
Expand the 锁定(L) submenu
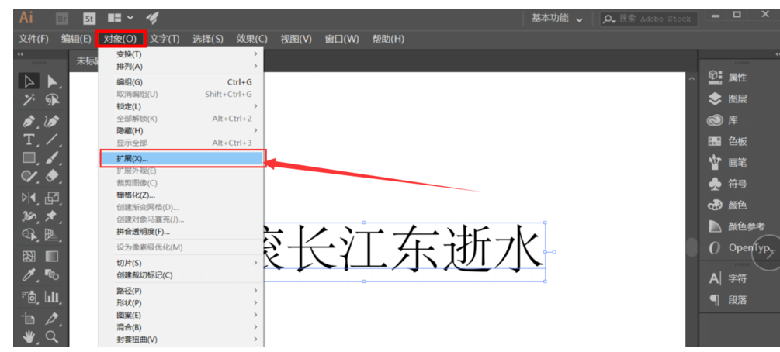tap(181, 106)
